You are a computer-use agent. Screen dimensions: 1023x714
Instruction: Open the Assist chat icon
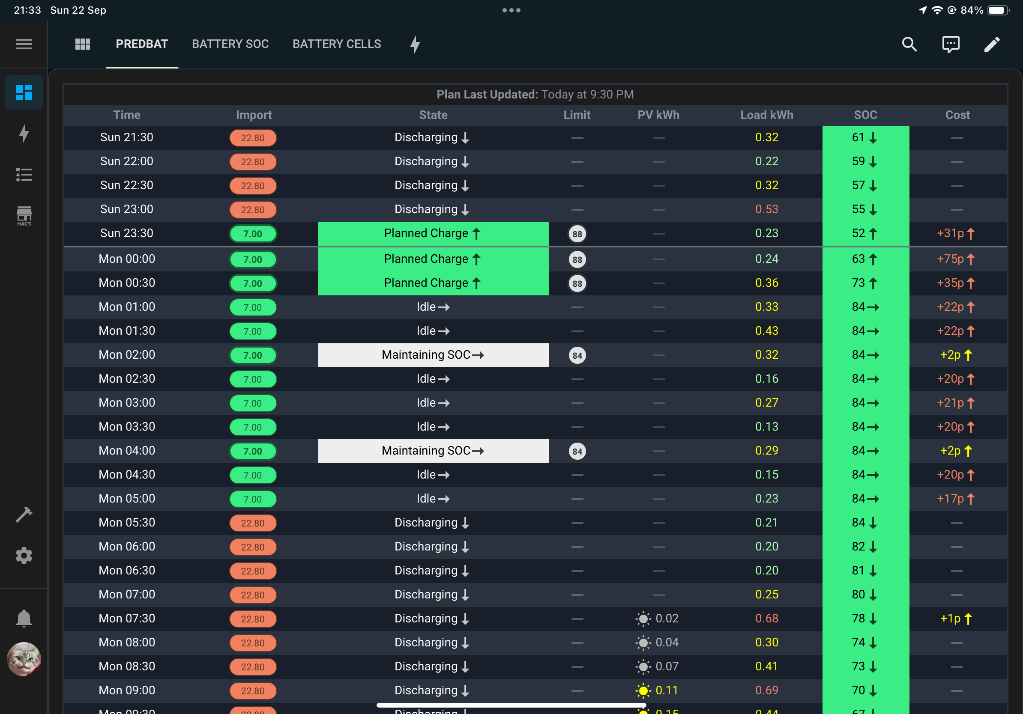coord(950,44)
